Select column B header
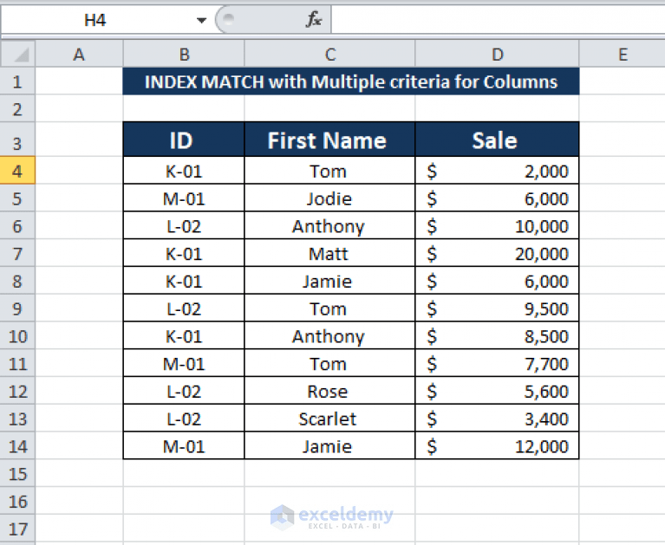 (184, 54)
